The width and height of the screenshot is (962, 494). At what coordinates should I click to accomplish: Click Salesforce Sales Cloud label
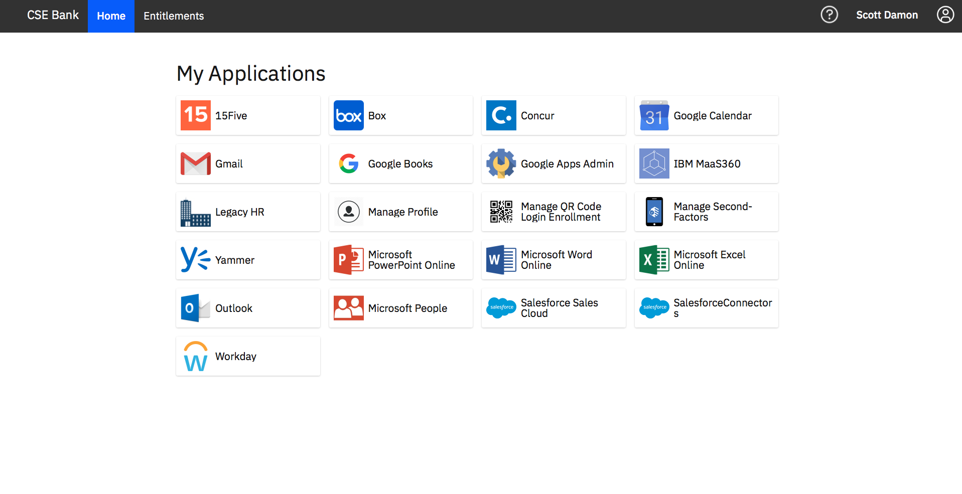click(x=560, y=308)
